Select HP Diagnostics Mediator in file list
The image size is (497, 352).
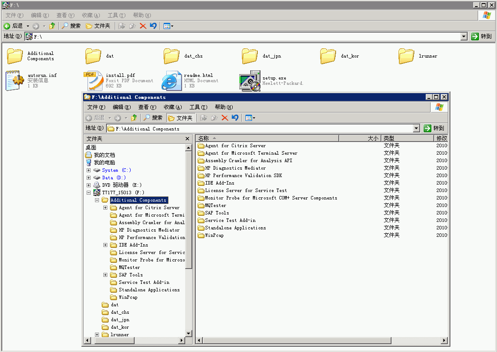pos(232,168)
